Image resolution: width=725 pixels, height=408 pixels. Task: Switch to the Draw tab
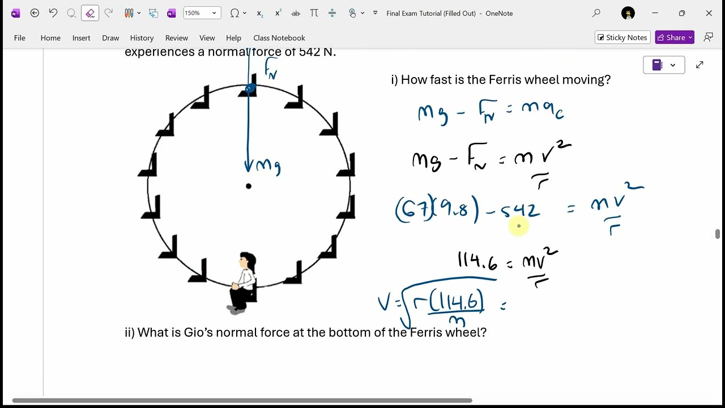point(110,38)
